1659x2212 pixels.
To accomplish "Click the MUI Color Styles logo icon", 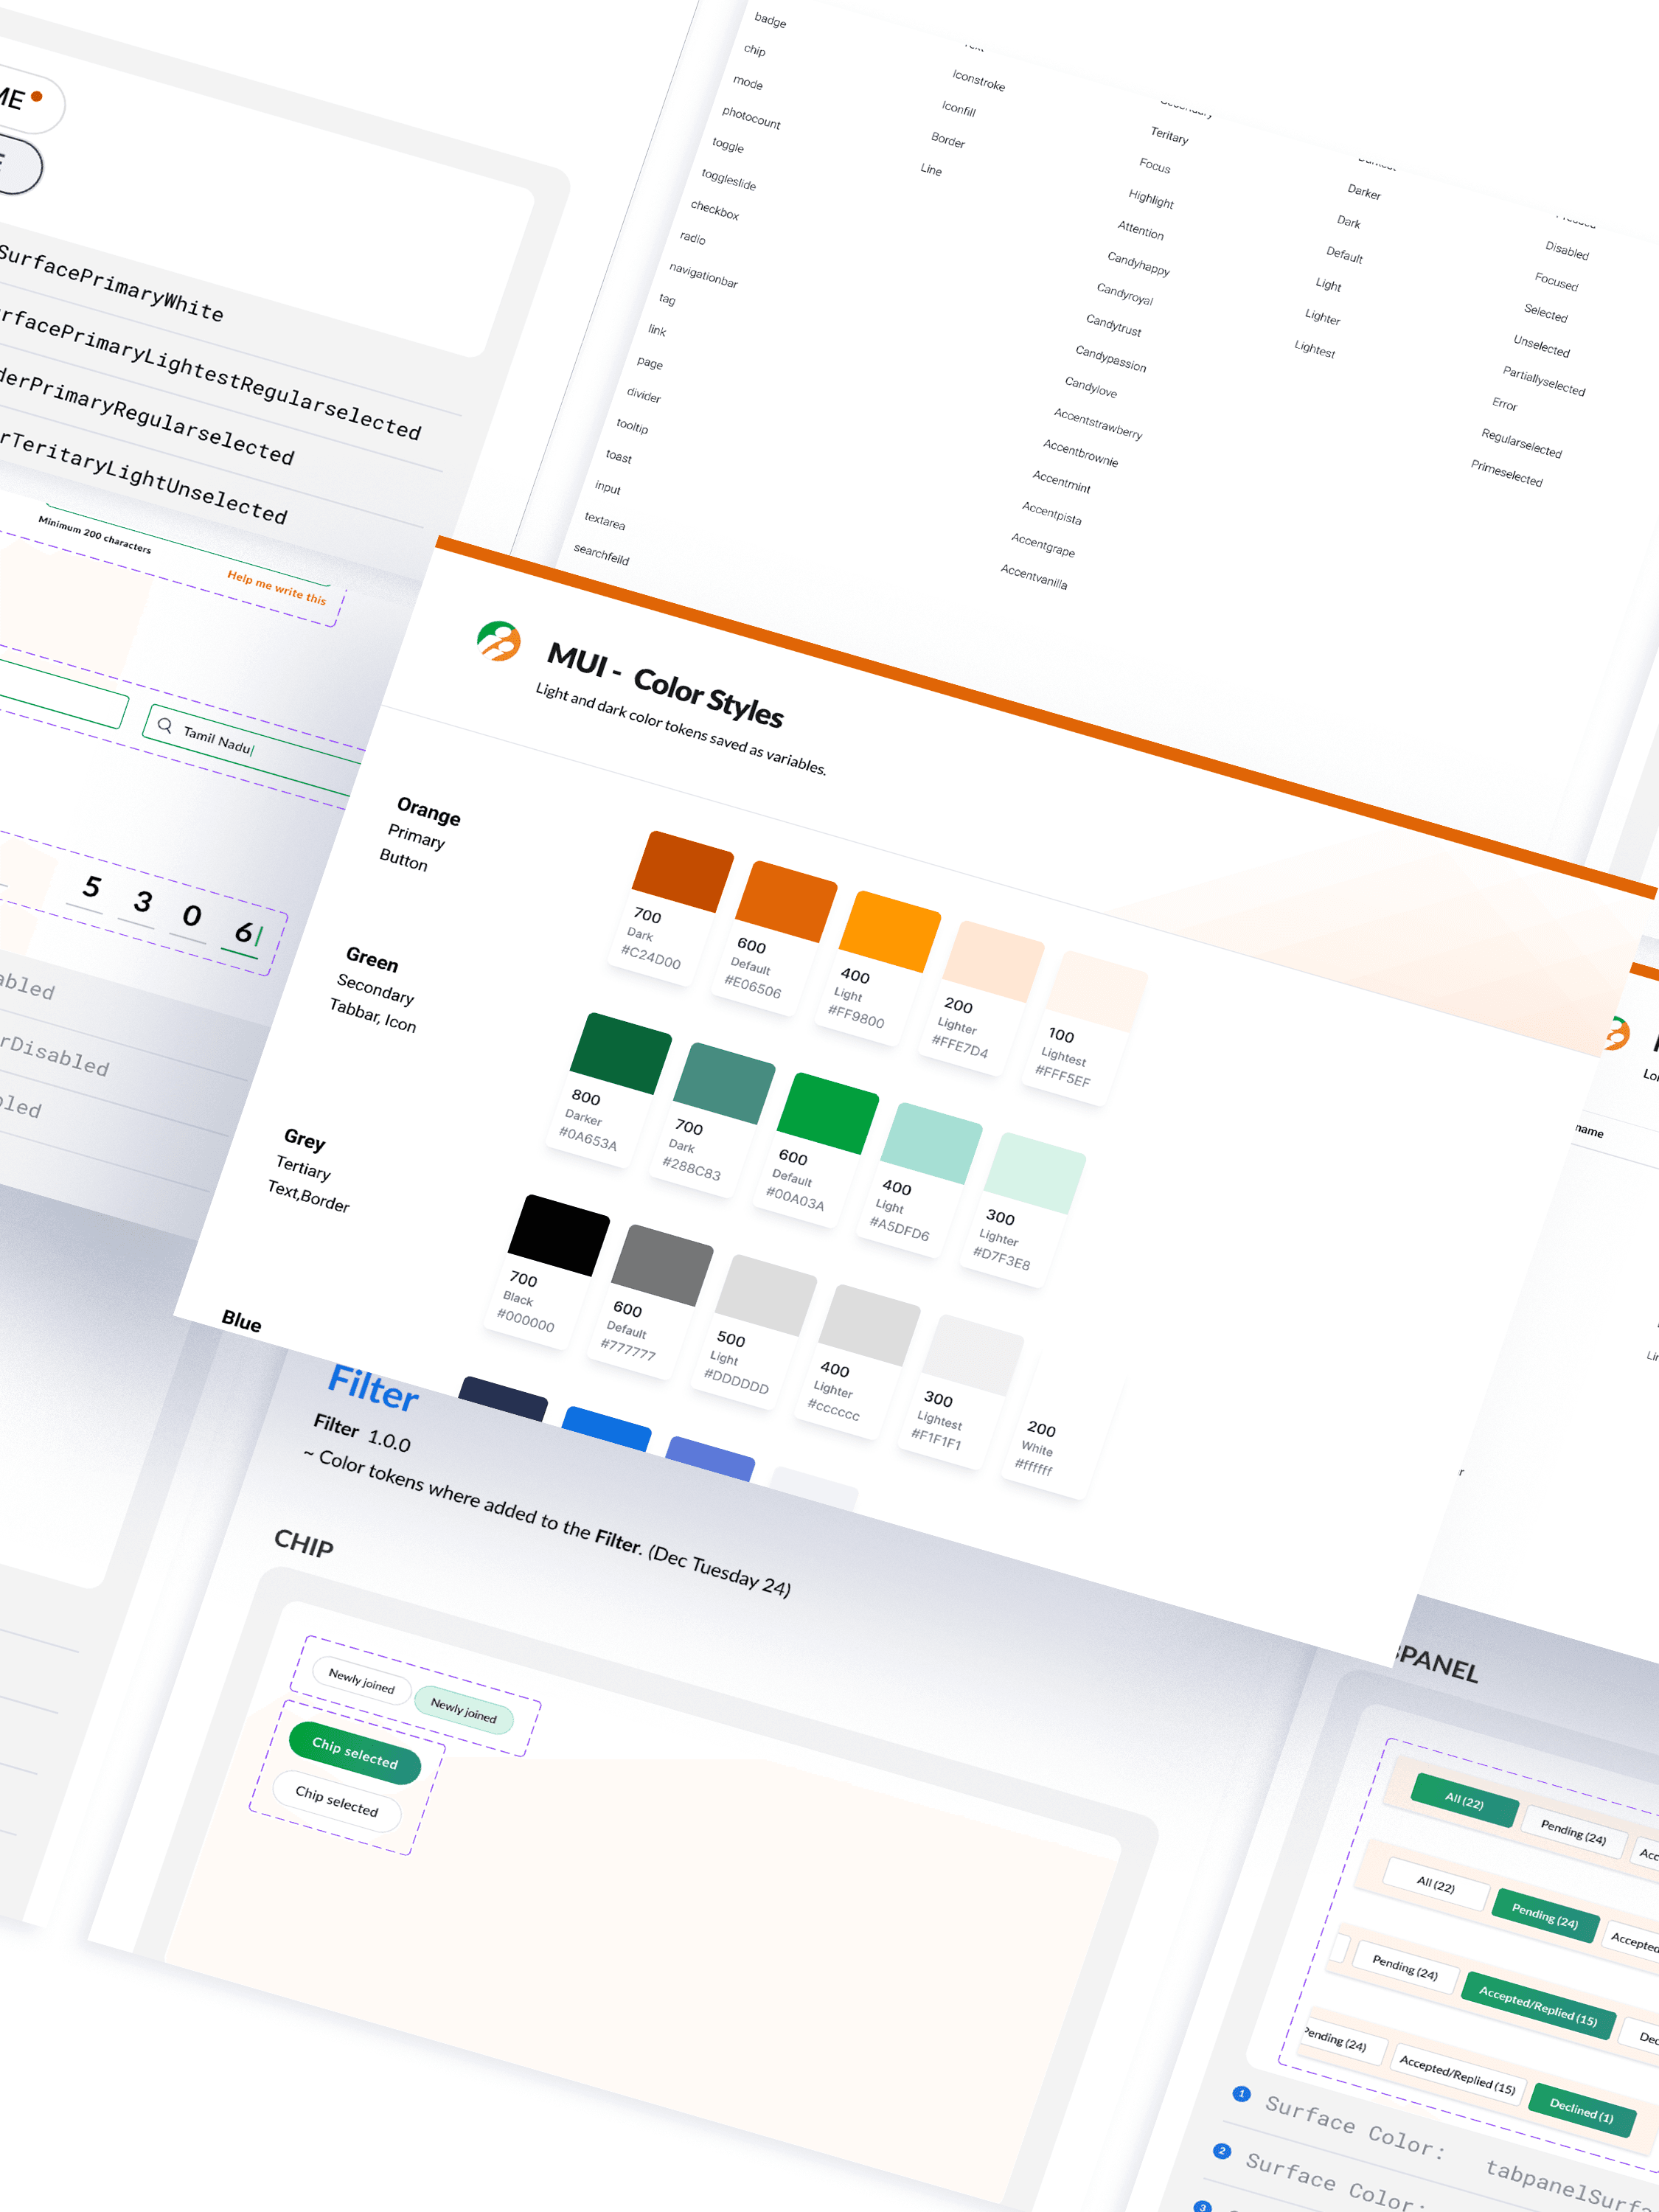I will click(498, 640).
